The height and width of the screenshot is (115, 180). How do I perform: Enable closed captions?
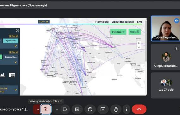77,109
